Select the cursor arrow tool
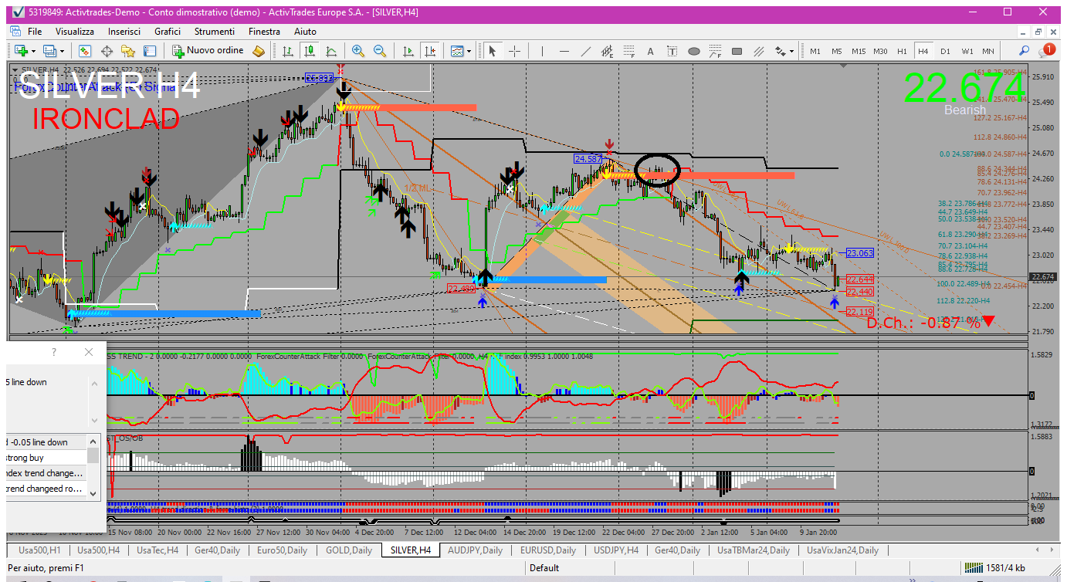 [493, 51]
